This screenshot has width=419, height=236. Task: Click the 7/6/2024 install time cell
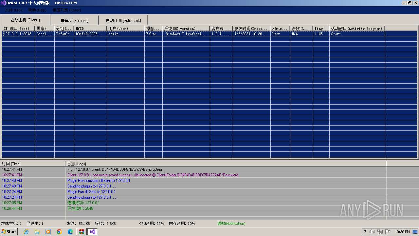coord(251,34)
